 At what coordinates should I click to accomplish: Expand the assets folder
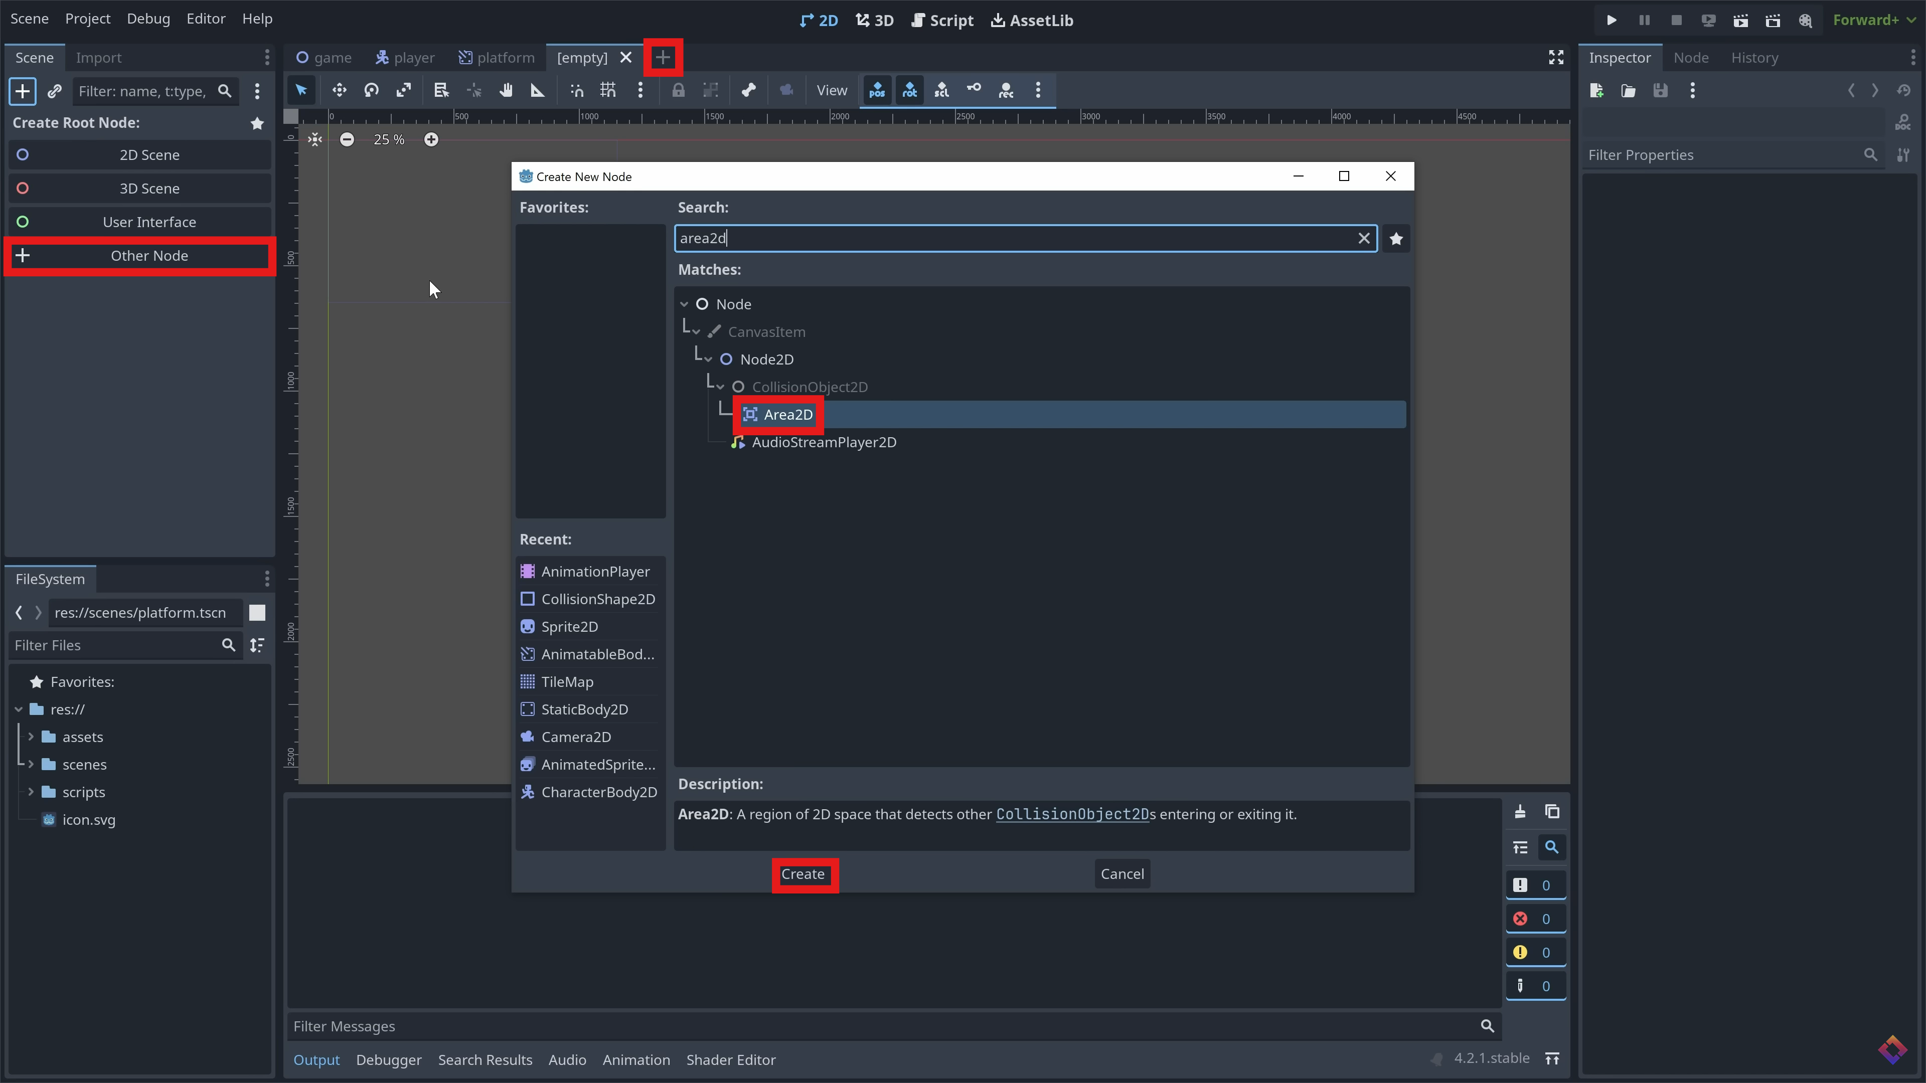pyautogui.click(x=31, y=737)
